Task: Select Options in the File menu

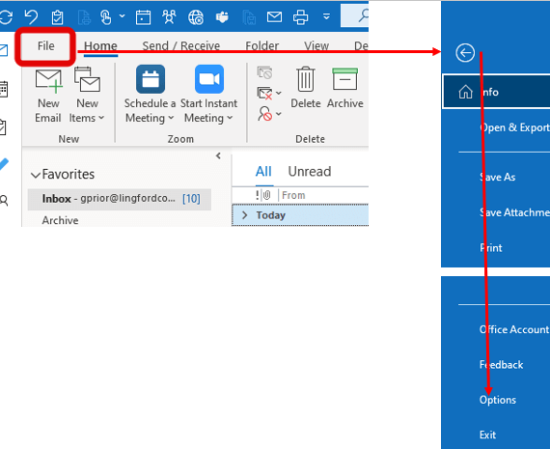Action: point(497,400)
